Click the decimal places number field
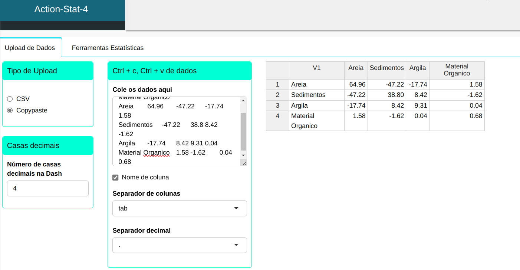Image resolution: width=520 pixels, height=270 pixels. coord(48,188)
